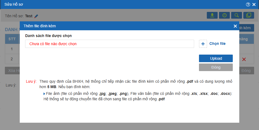Click the selected file list field
The height and width of the screenshot is (130, 259).
coord(109,44)
